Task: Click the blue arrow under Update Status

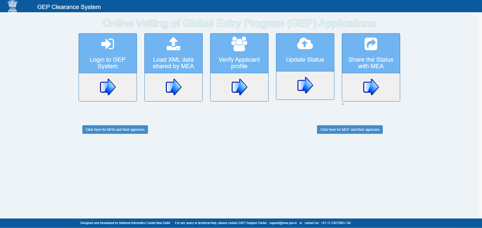Action: pos(305,85)
